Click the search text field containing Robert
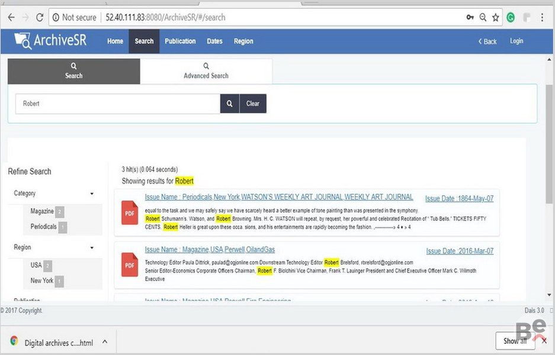The width and height of the screenshot is (555, 355). (117, 104)
